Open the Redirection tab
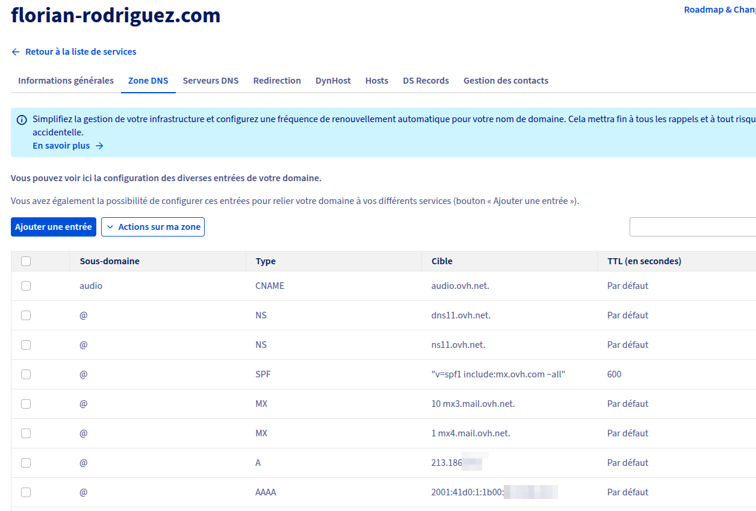This screenshot has height=511, width=756. point(277,80)
